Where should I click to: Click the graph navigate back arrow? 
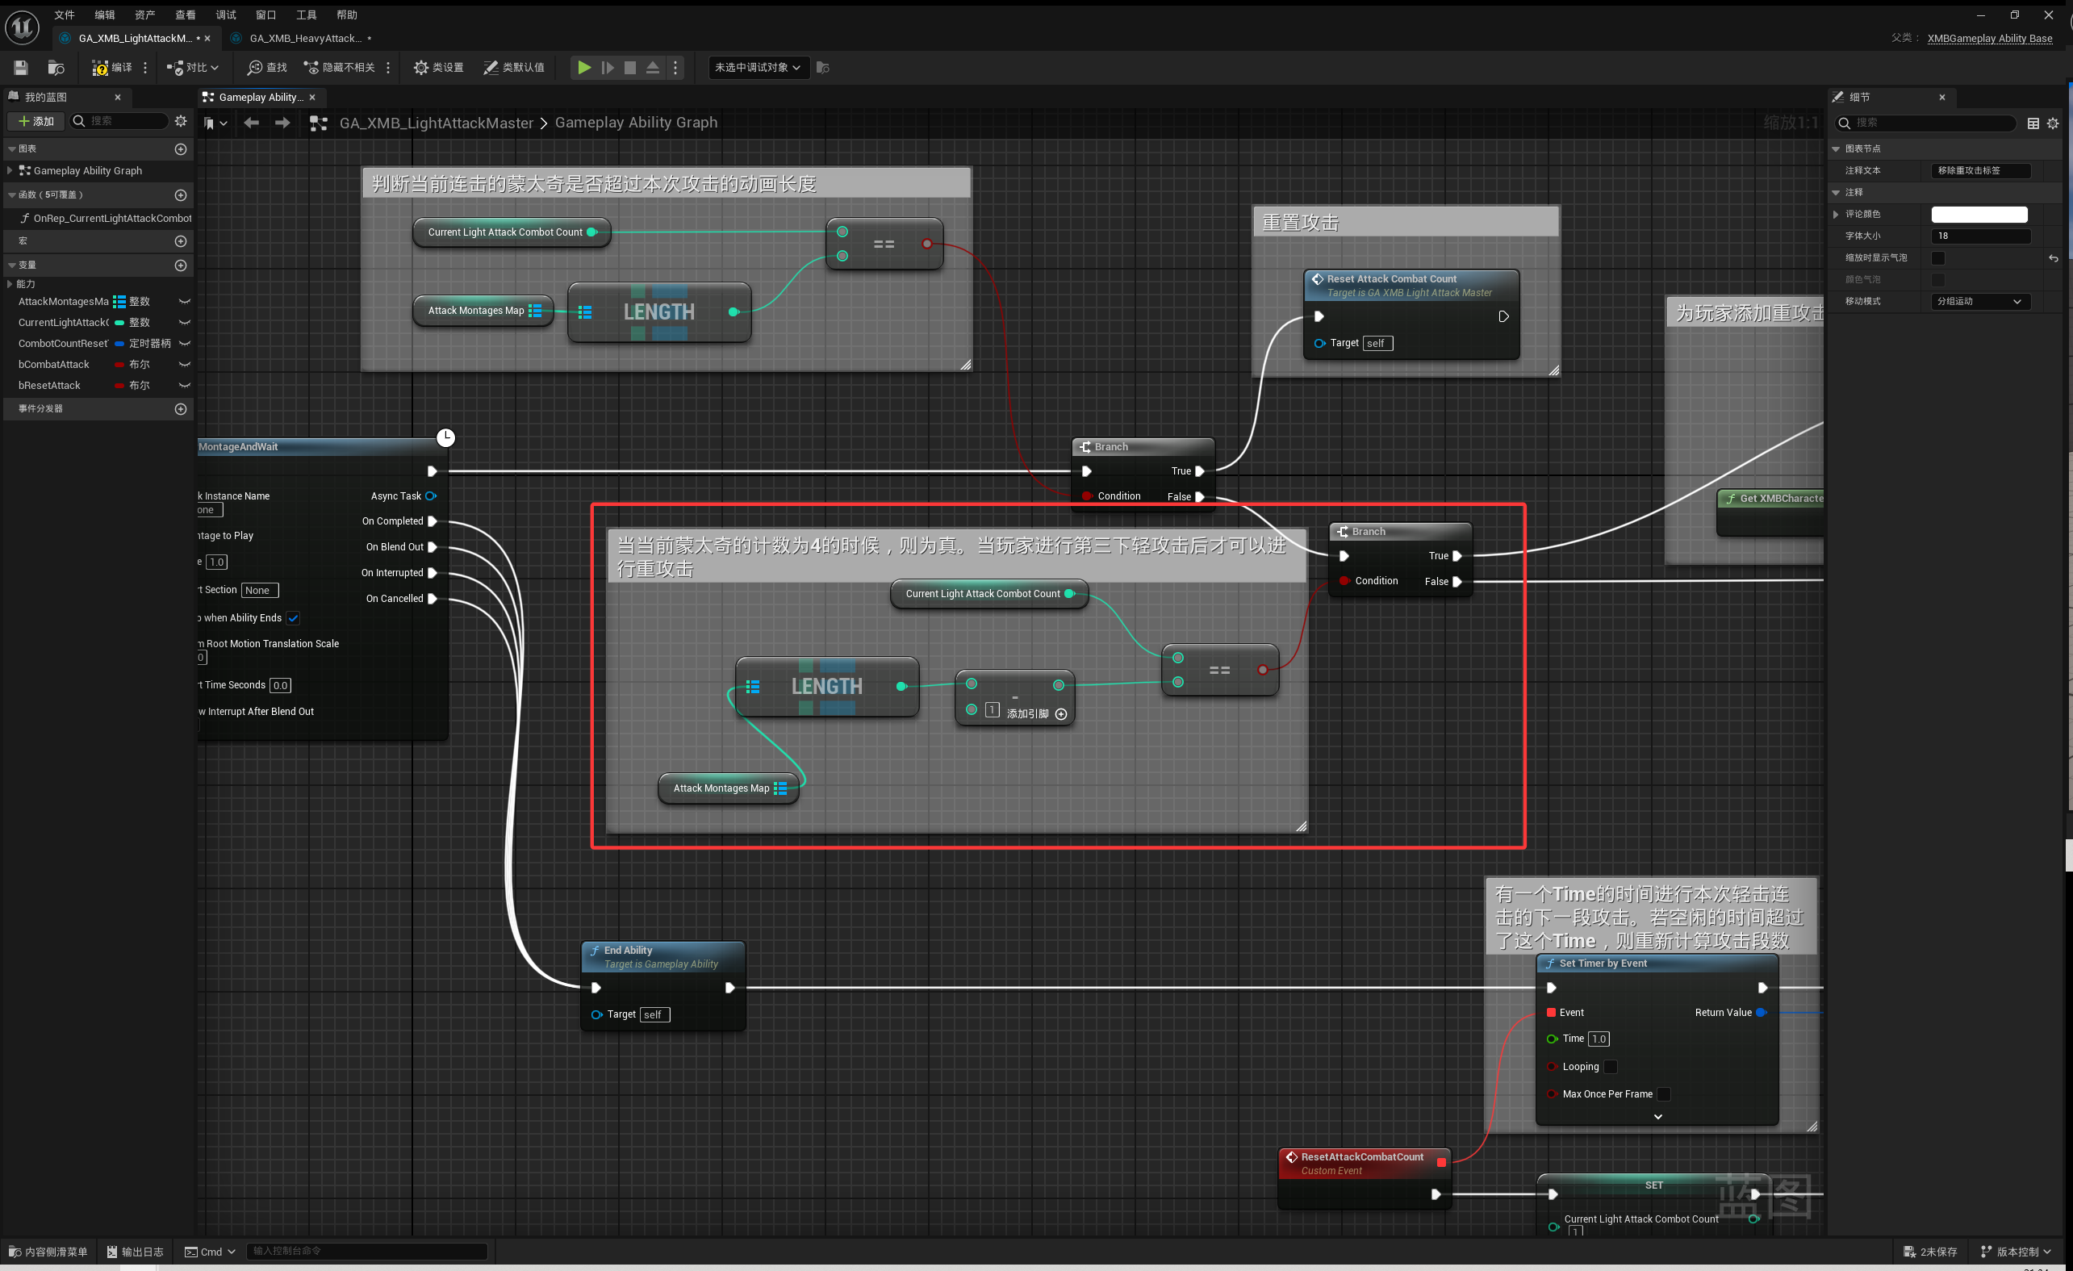point(251,123)
